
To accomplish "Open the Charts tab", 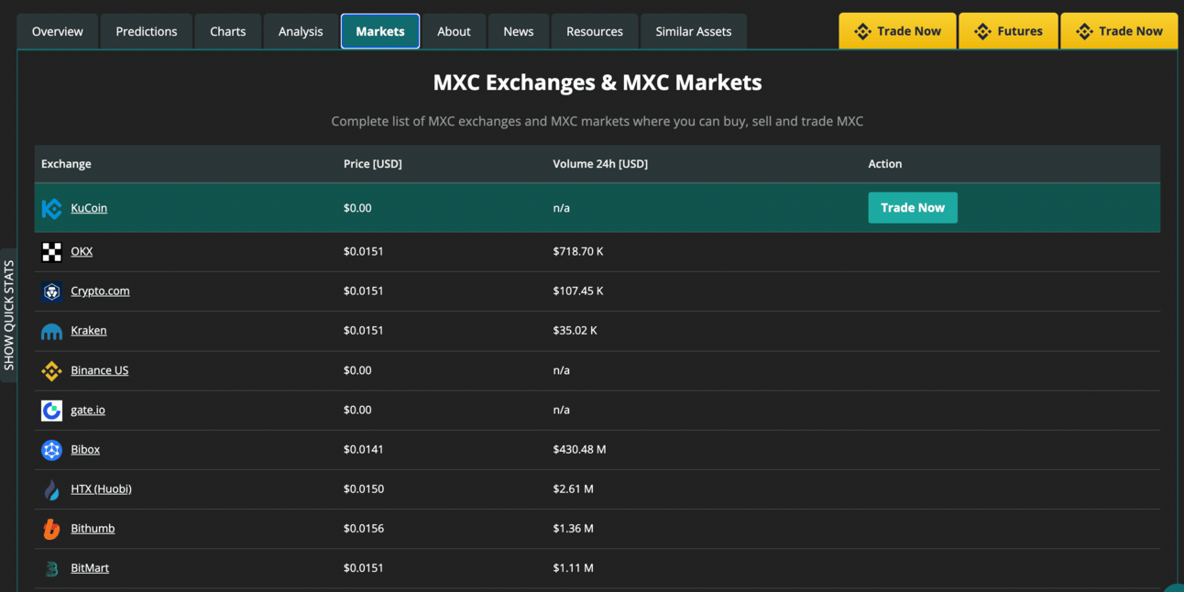I will [228, 31].
